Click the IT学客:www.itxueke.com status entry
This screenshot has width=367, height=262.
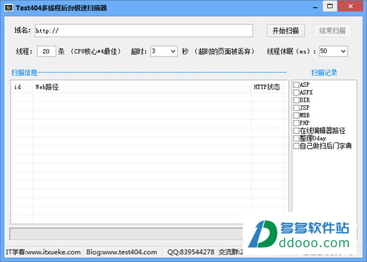43,252
